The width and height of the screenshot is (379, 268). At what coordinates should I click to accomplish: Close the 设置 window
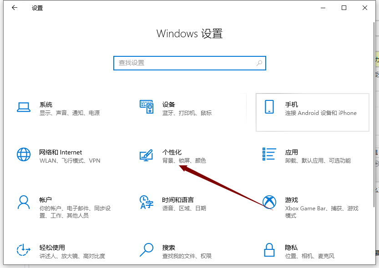tap(365, 8)
